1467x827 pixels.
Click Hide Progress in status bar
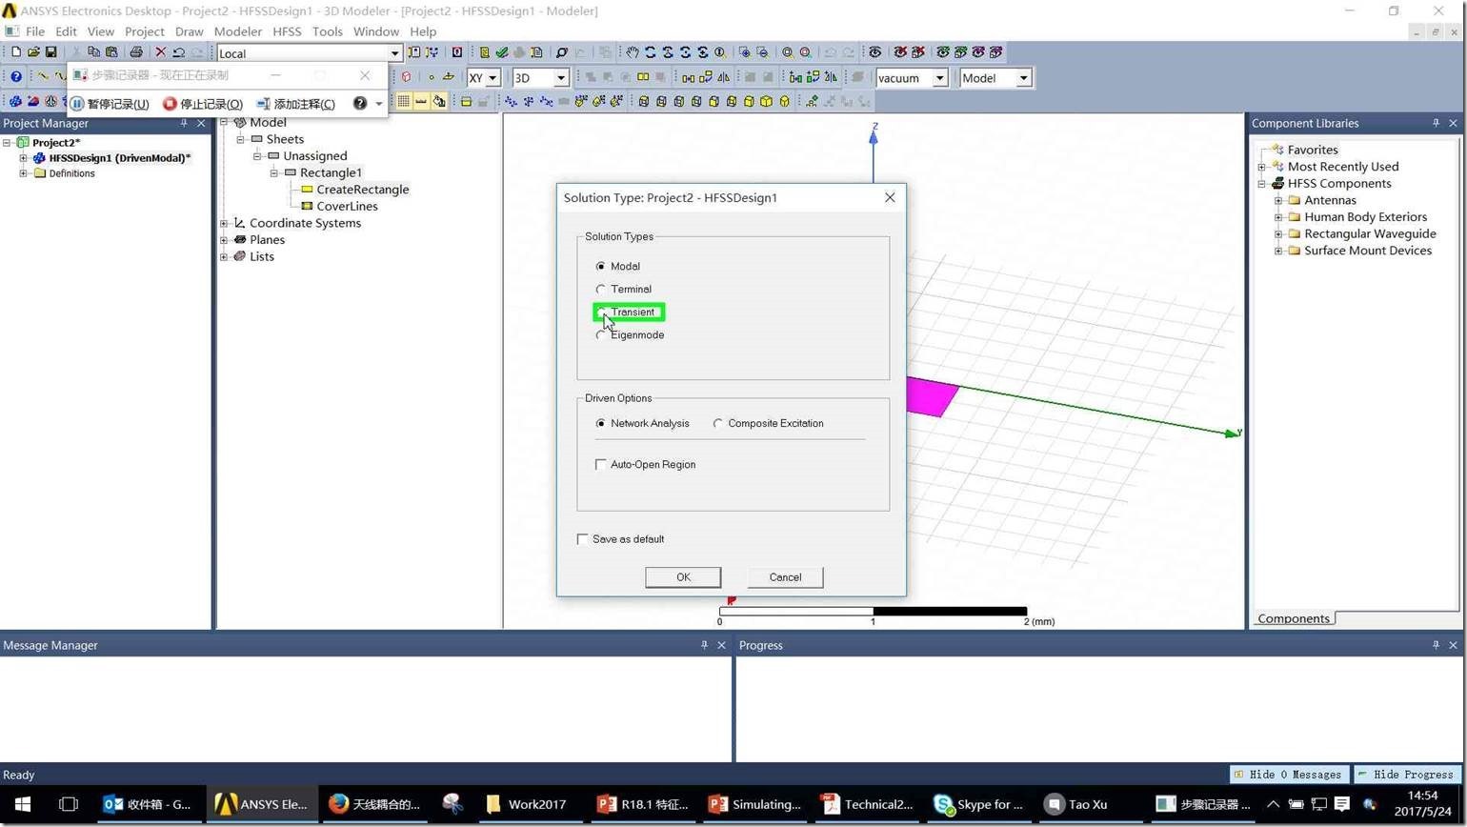(x=1407, y=775)
